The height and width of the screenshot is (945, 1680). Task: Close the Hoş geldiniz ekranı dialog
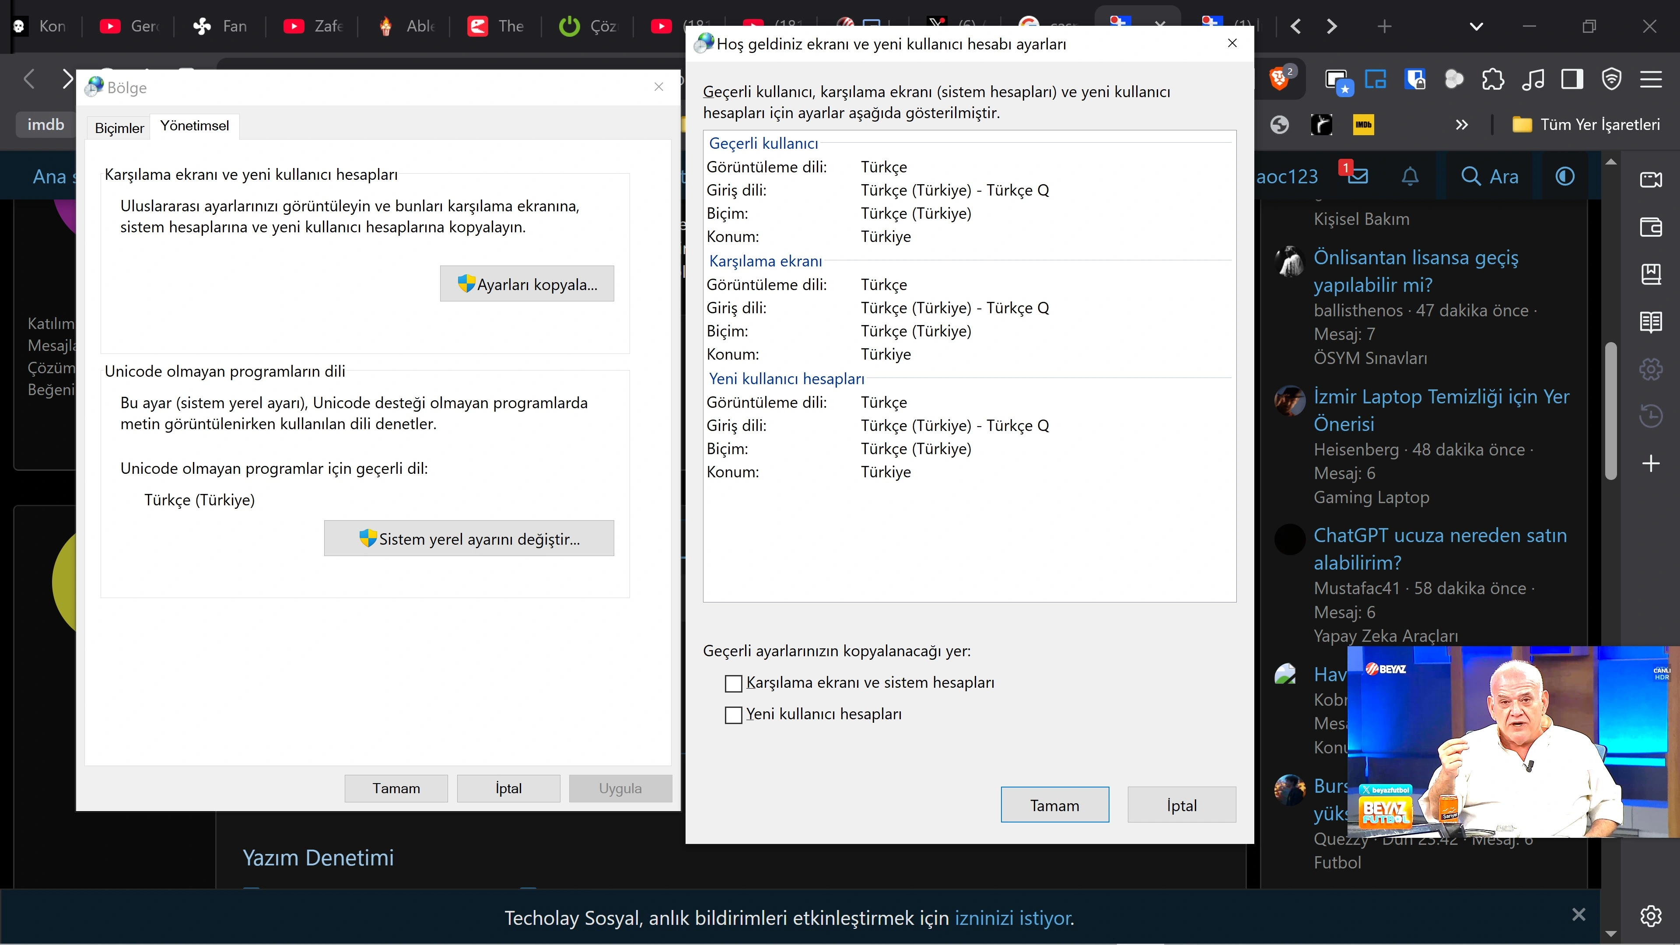coord(1232,43)
